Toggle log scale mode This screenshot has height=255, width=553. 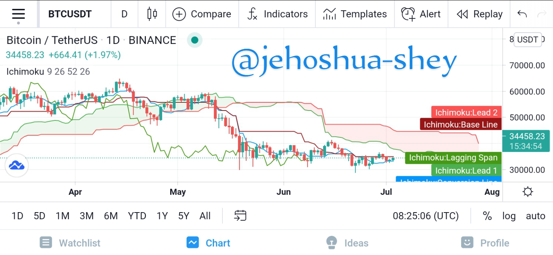(509, 216)
